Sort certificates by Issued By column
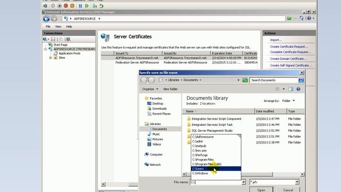 point(186,53)
